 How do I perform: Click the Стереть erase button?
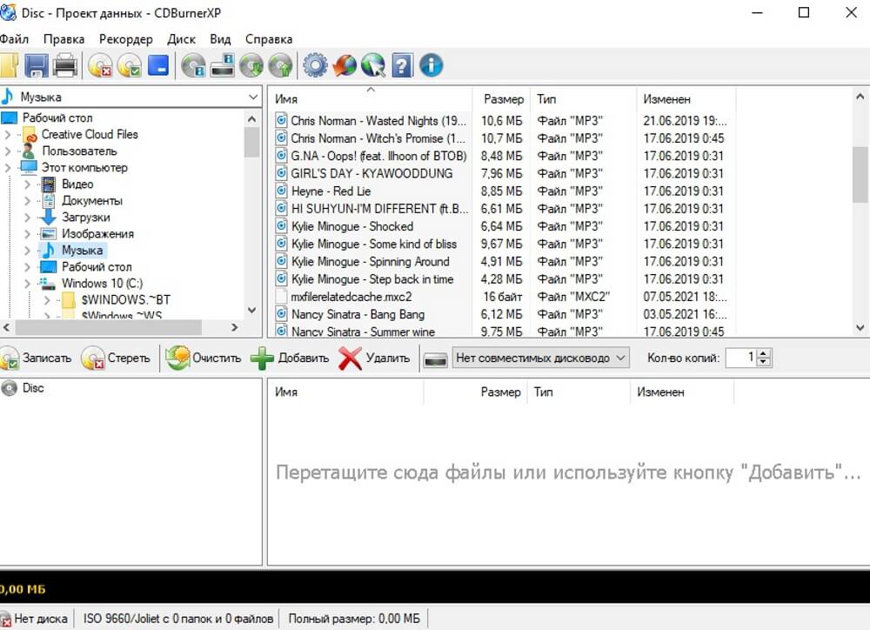click(x=116, y=358)
